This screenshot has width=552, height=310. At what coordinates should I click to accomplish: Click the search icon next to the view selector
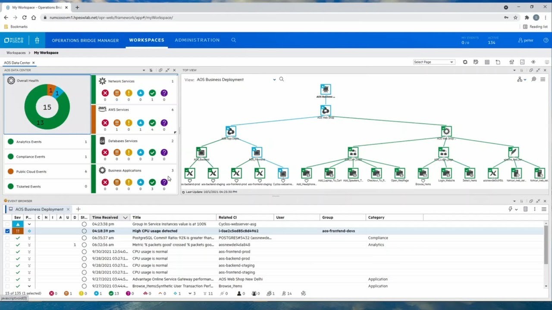coord(282,79)
